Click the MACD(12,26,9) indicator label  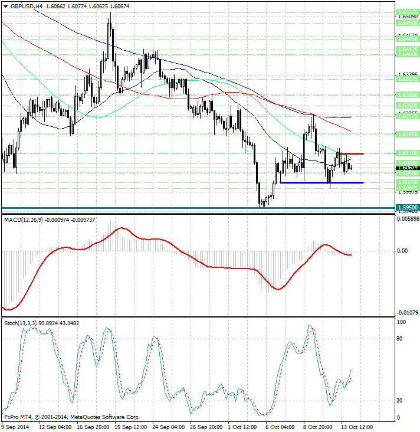point(24,220)
